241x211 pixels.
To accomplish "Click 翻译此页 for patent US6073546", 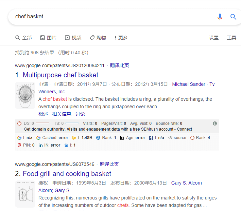I will (109, 165).
